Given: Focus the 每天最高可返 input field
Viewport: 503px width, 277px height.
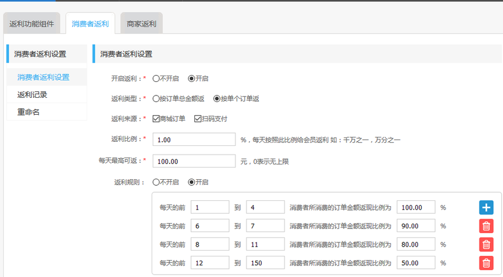Looking at the screenshot, I should (194, 161).
